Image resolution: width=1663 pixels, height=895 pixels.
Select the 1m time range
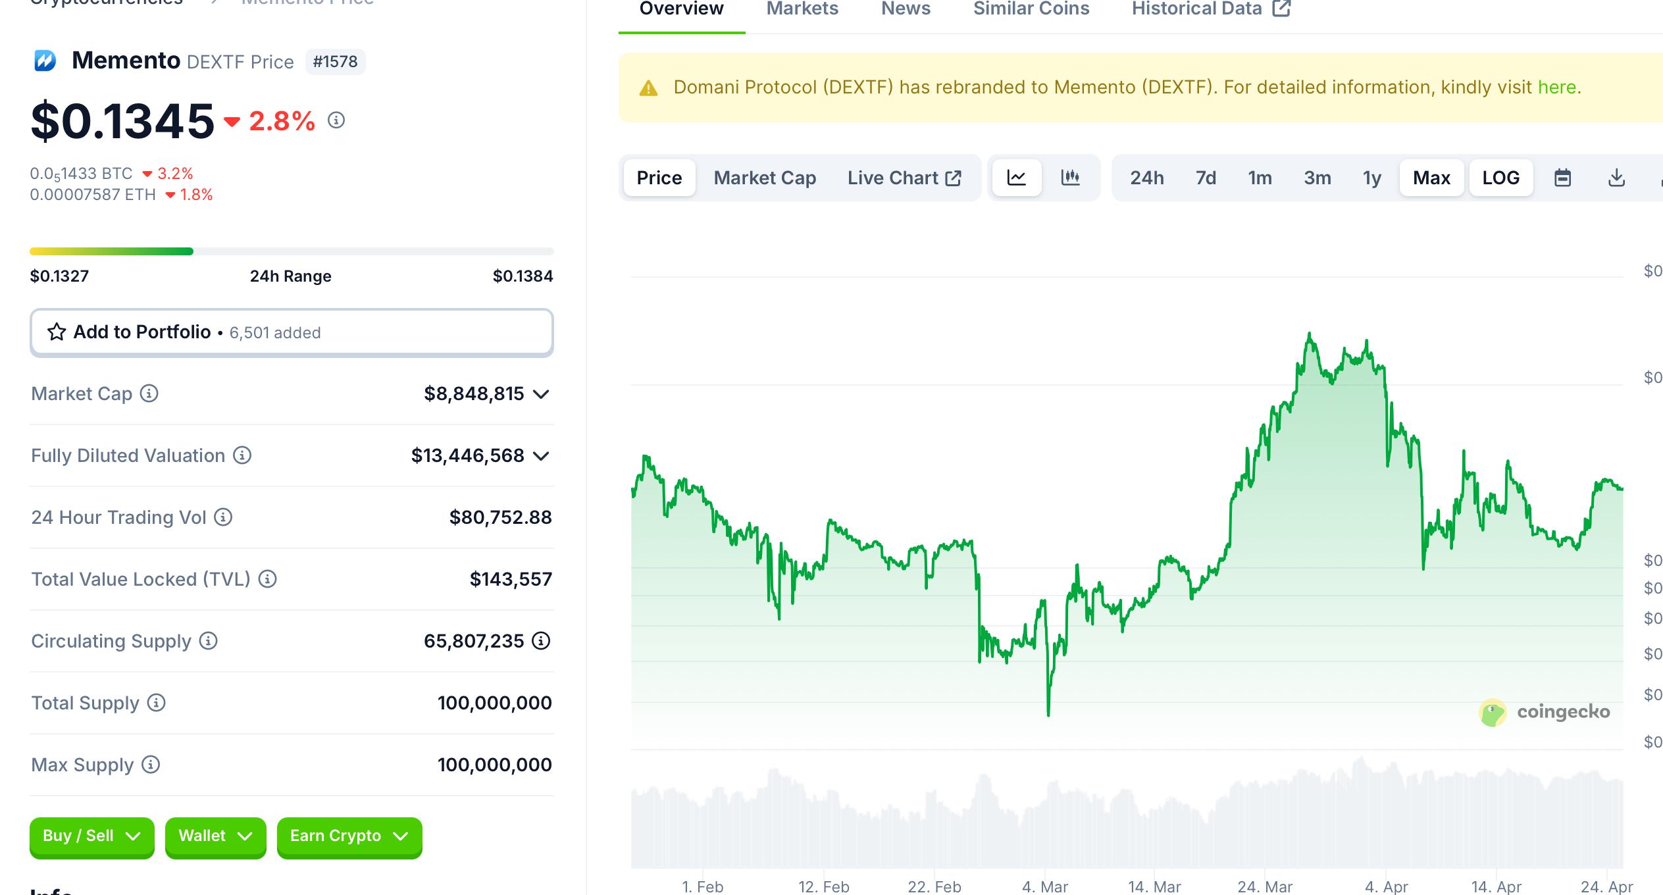[1260, 178]
